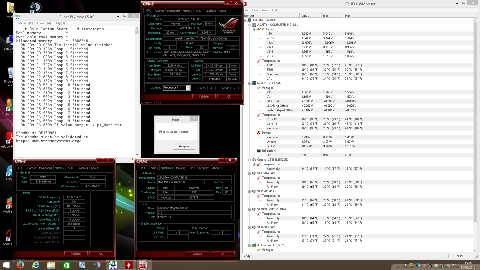The width and height of the screenshot is (480, 270).
Task: Click the drive icon beside ST3750528AS
Action: pyautogui.click(x=254, y=173)
